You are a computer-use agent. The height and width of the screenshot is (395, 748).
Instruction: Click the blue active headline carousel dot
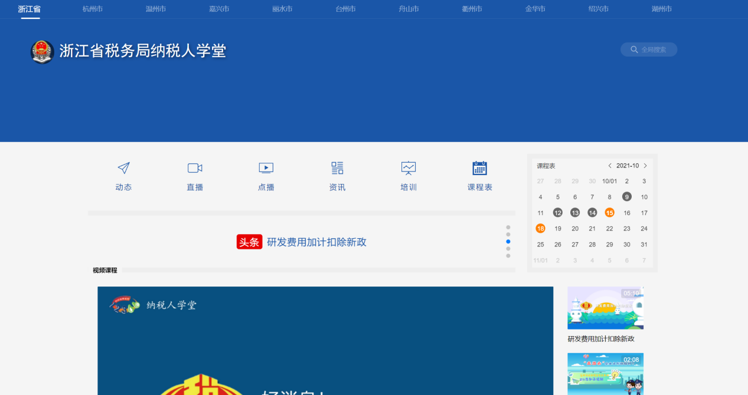point(508,242)
